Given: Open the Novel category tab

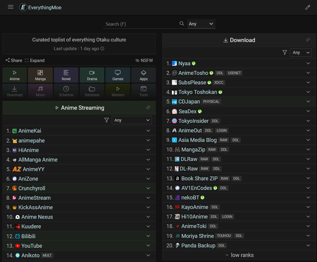Looking at the screenshot, I should point(66,75).
